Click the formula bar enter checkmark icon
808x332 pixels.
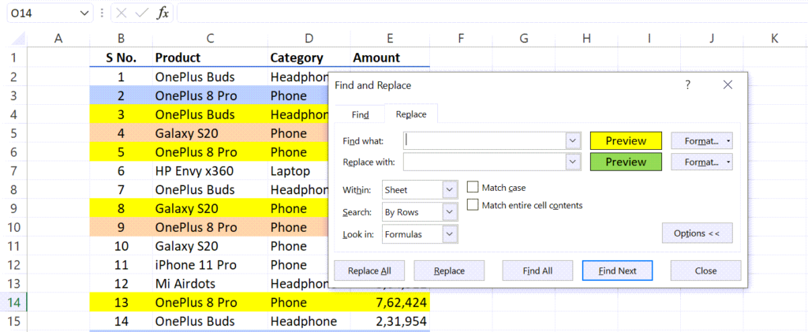tap(141, 13)
